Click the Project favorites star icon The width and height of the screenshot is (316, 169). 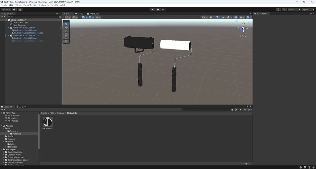pyautogui.click(x=245, y=110)
